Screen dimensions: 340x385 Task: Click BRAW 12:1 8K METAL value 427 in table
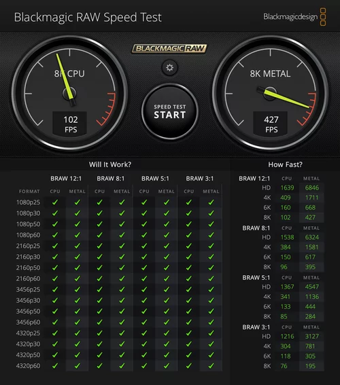point(310,217)
